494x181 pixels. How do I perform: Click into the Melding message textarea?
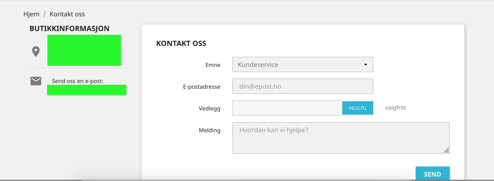click(x=341, y=138)
